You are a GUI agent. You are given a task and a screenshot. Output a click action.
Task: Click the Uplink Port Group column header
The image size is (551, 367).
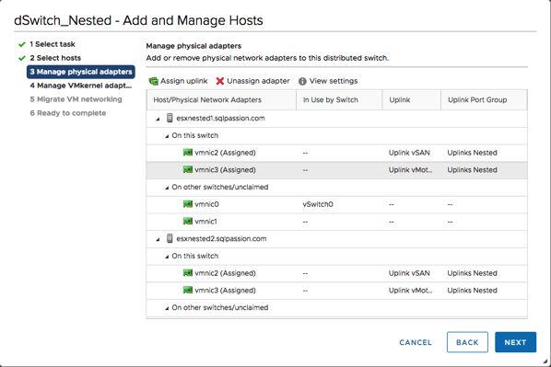485,99
